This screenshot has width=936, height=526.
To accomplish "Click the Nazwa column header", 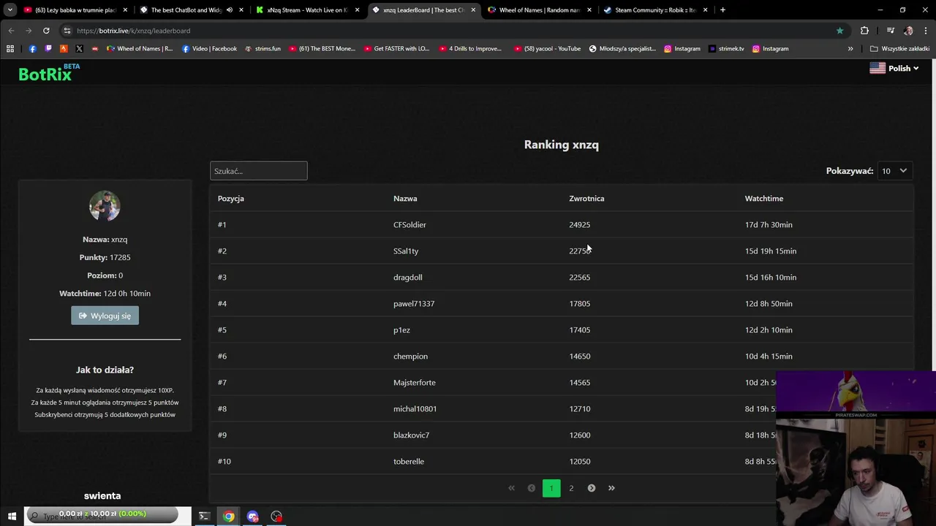I will 405,199.
